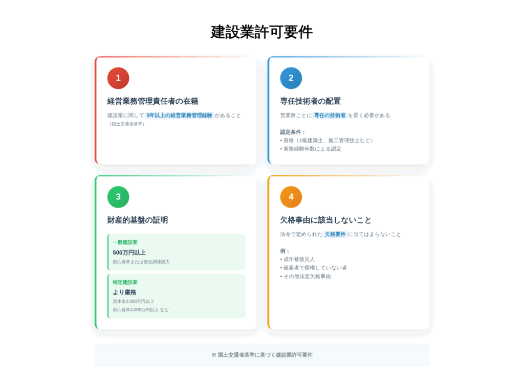
Task: Click the footer note 国土交通省基準に基づく建設業許可要件
Action: [x=261, y=355]
